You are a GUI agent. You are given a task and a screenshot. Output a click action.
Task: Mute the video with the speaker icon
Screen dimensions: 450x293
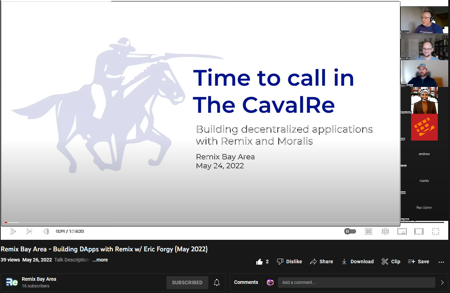pos(46,231)
